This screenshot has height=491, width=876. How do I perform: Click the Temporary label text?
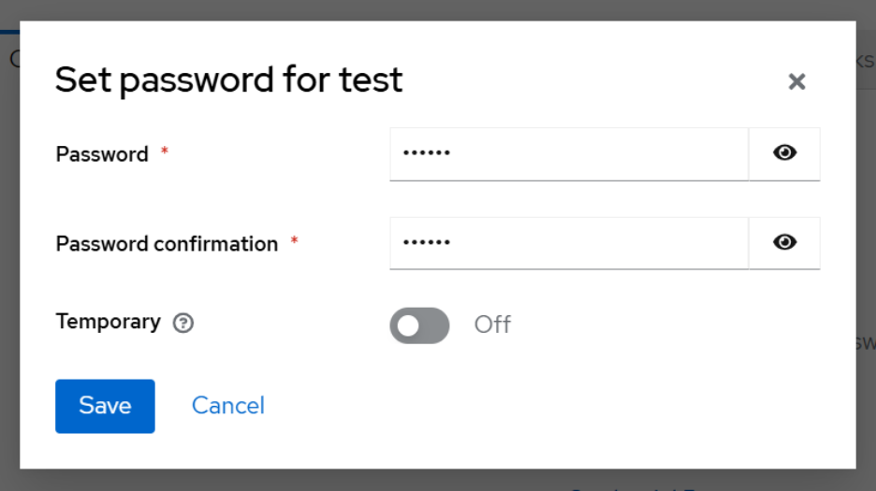(108, 322)
